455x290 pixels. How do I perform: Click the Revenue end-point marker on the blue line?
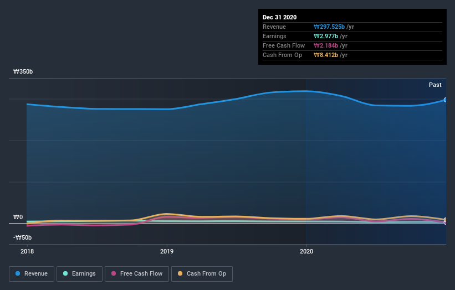click(x=446, y=100)
